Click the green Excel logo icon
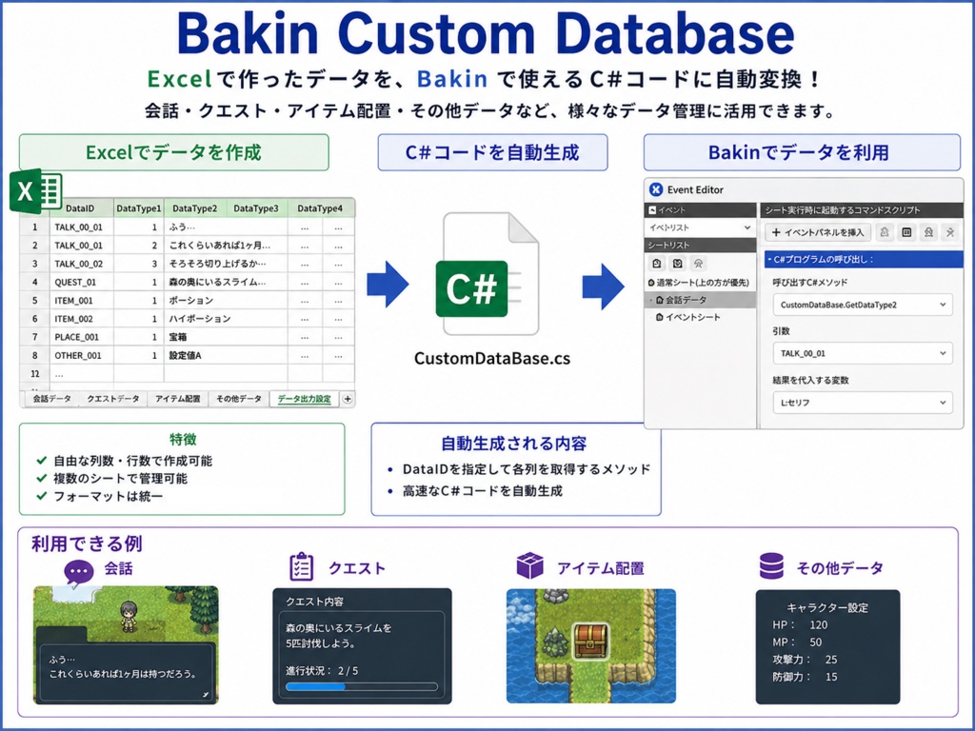 (x=35, y=191)
